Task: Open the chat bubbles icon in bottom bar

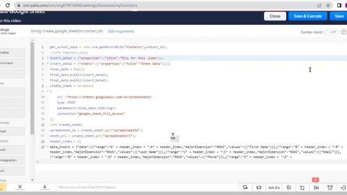Action: coord(245,187)
